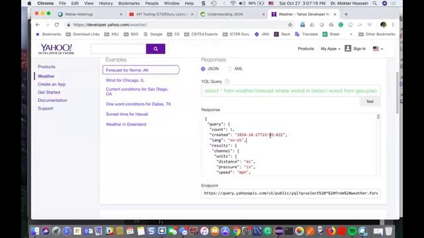Image resolution: width=424 pixels, height=238 pixels.
Task: Click in the YQL Query text box
Action: [x=291, y=91]
